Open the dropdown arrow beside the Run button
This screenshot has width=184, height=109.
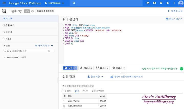(75, 68)
